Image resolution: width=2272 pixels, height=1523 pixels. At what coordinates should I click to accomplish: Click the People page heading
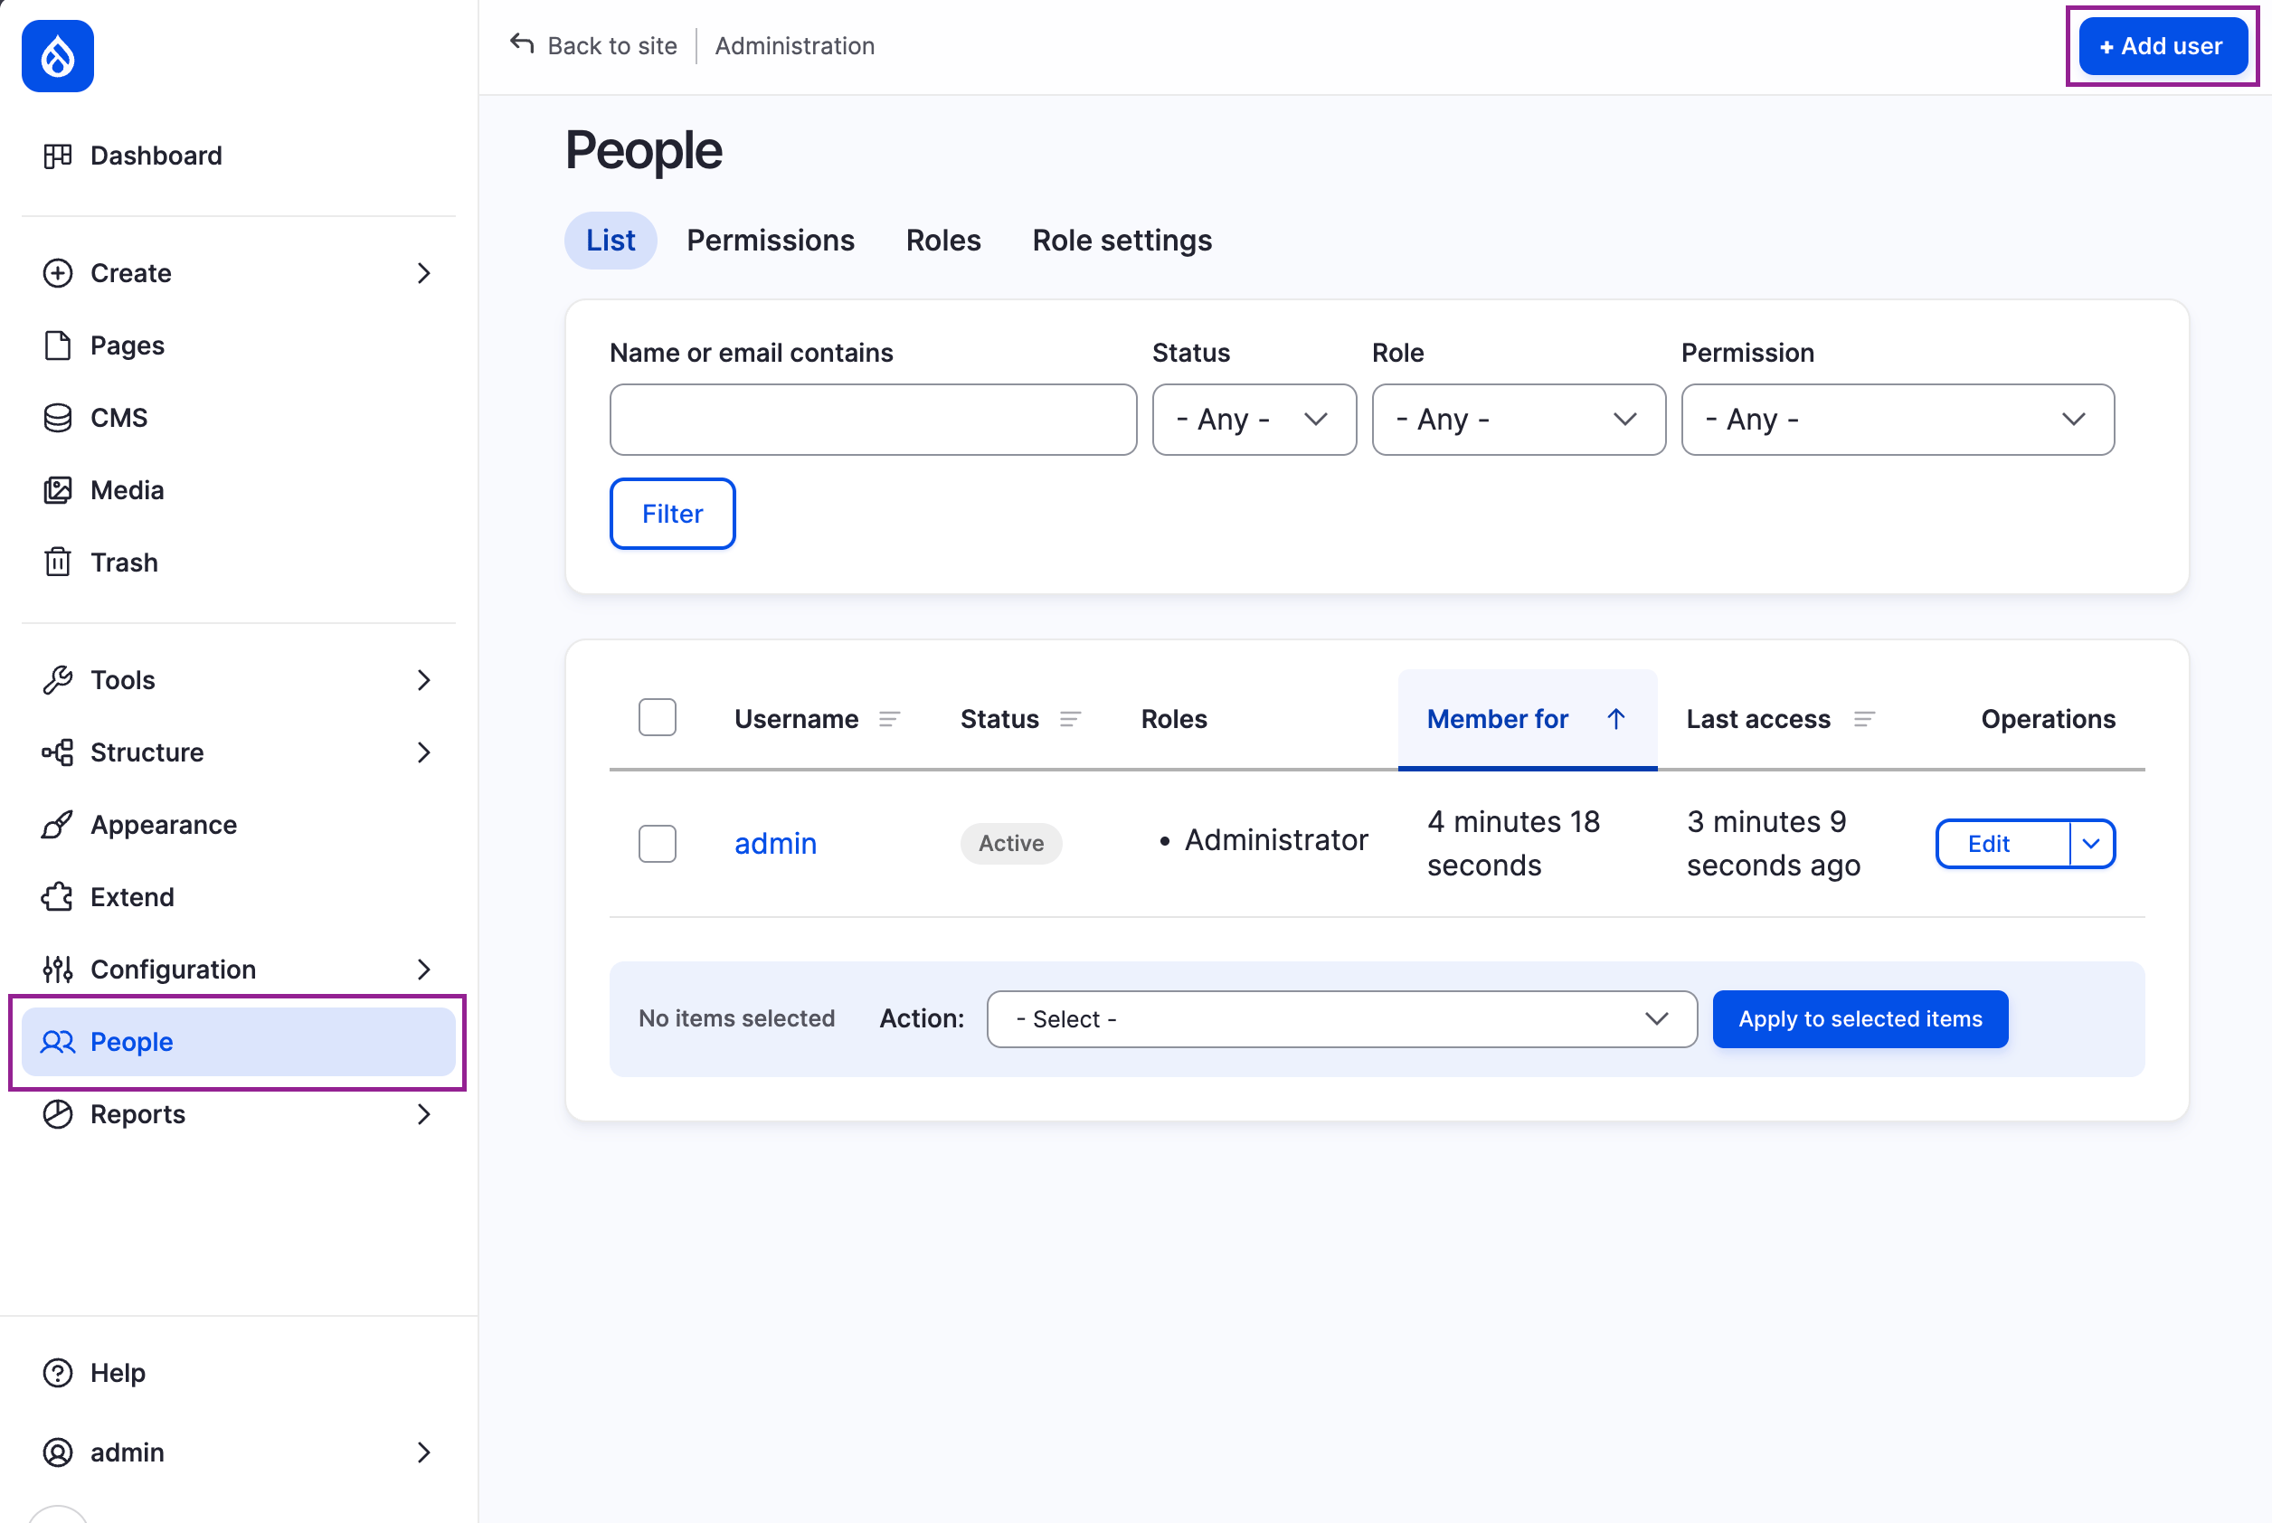(643, 150)
